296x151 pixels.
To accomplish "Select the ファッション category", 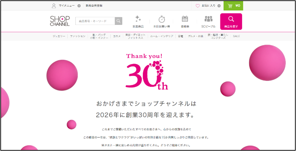I will pos(78,36).
